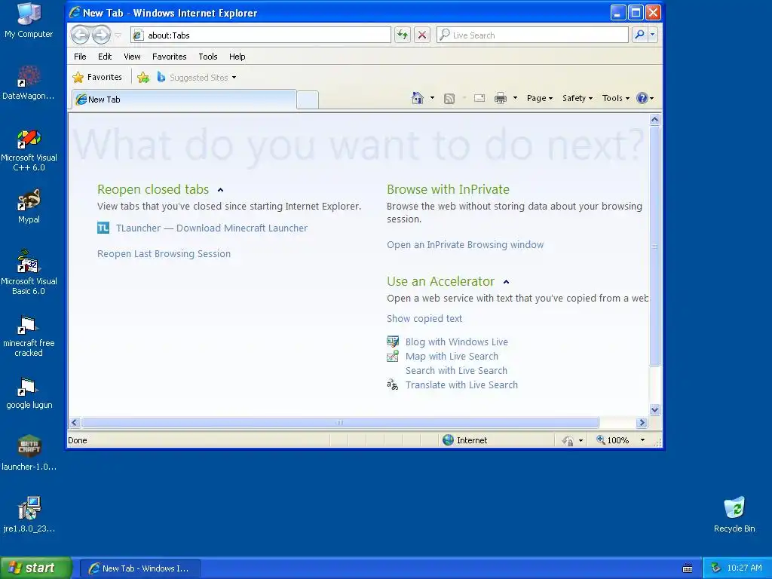
Task: Select the Recycle Bin desktop icon
Action: click(734, 515)
